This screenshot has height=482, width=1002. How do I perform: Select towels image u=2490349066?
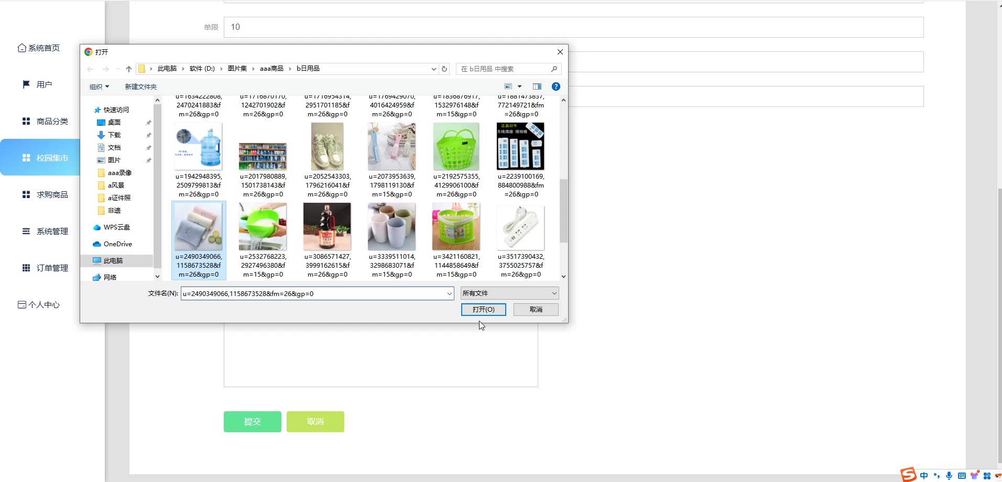199,241
